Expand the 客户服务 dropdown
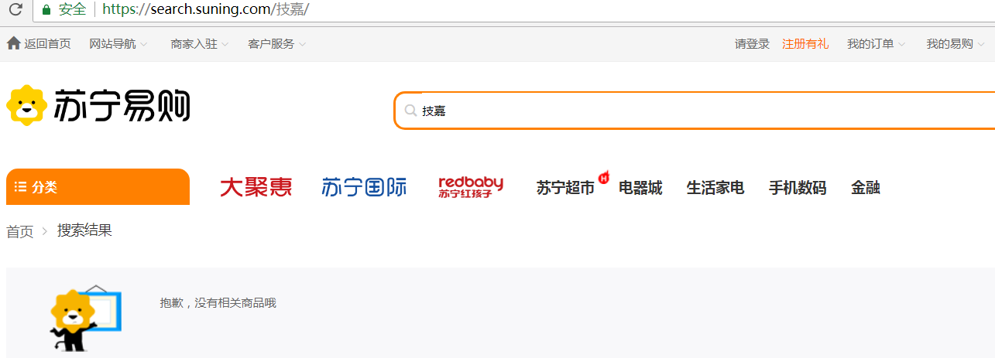This screenshot has height=358, width=995. 277,44
